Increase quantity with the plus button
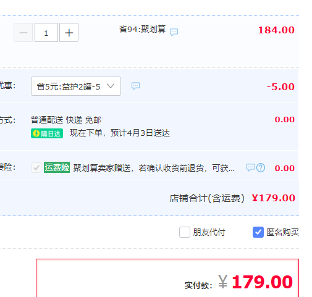The width and height of the screenshot is (312, 297). [69, 33]
